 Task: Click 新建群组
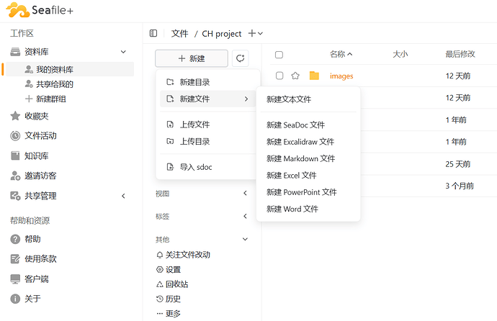point(51,99)
